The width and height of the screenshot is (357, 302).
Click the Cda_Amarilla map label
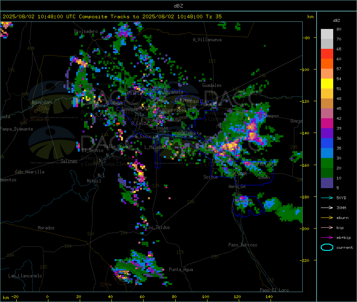point(30,172)
